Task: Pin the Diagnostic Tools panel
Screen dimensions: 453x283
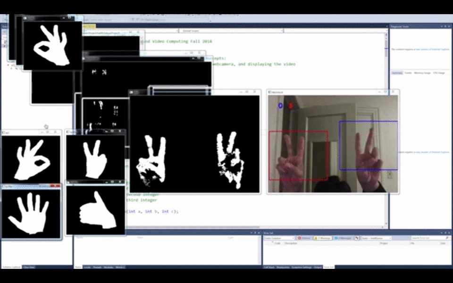Action: (x=445, y=26)
